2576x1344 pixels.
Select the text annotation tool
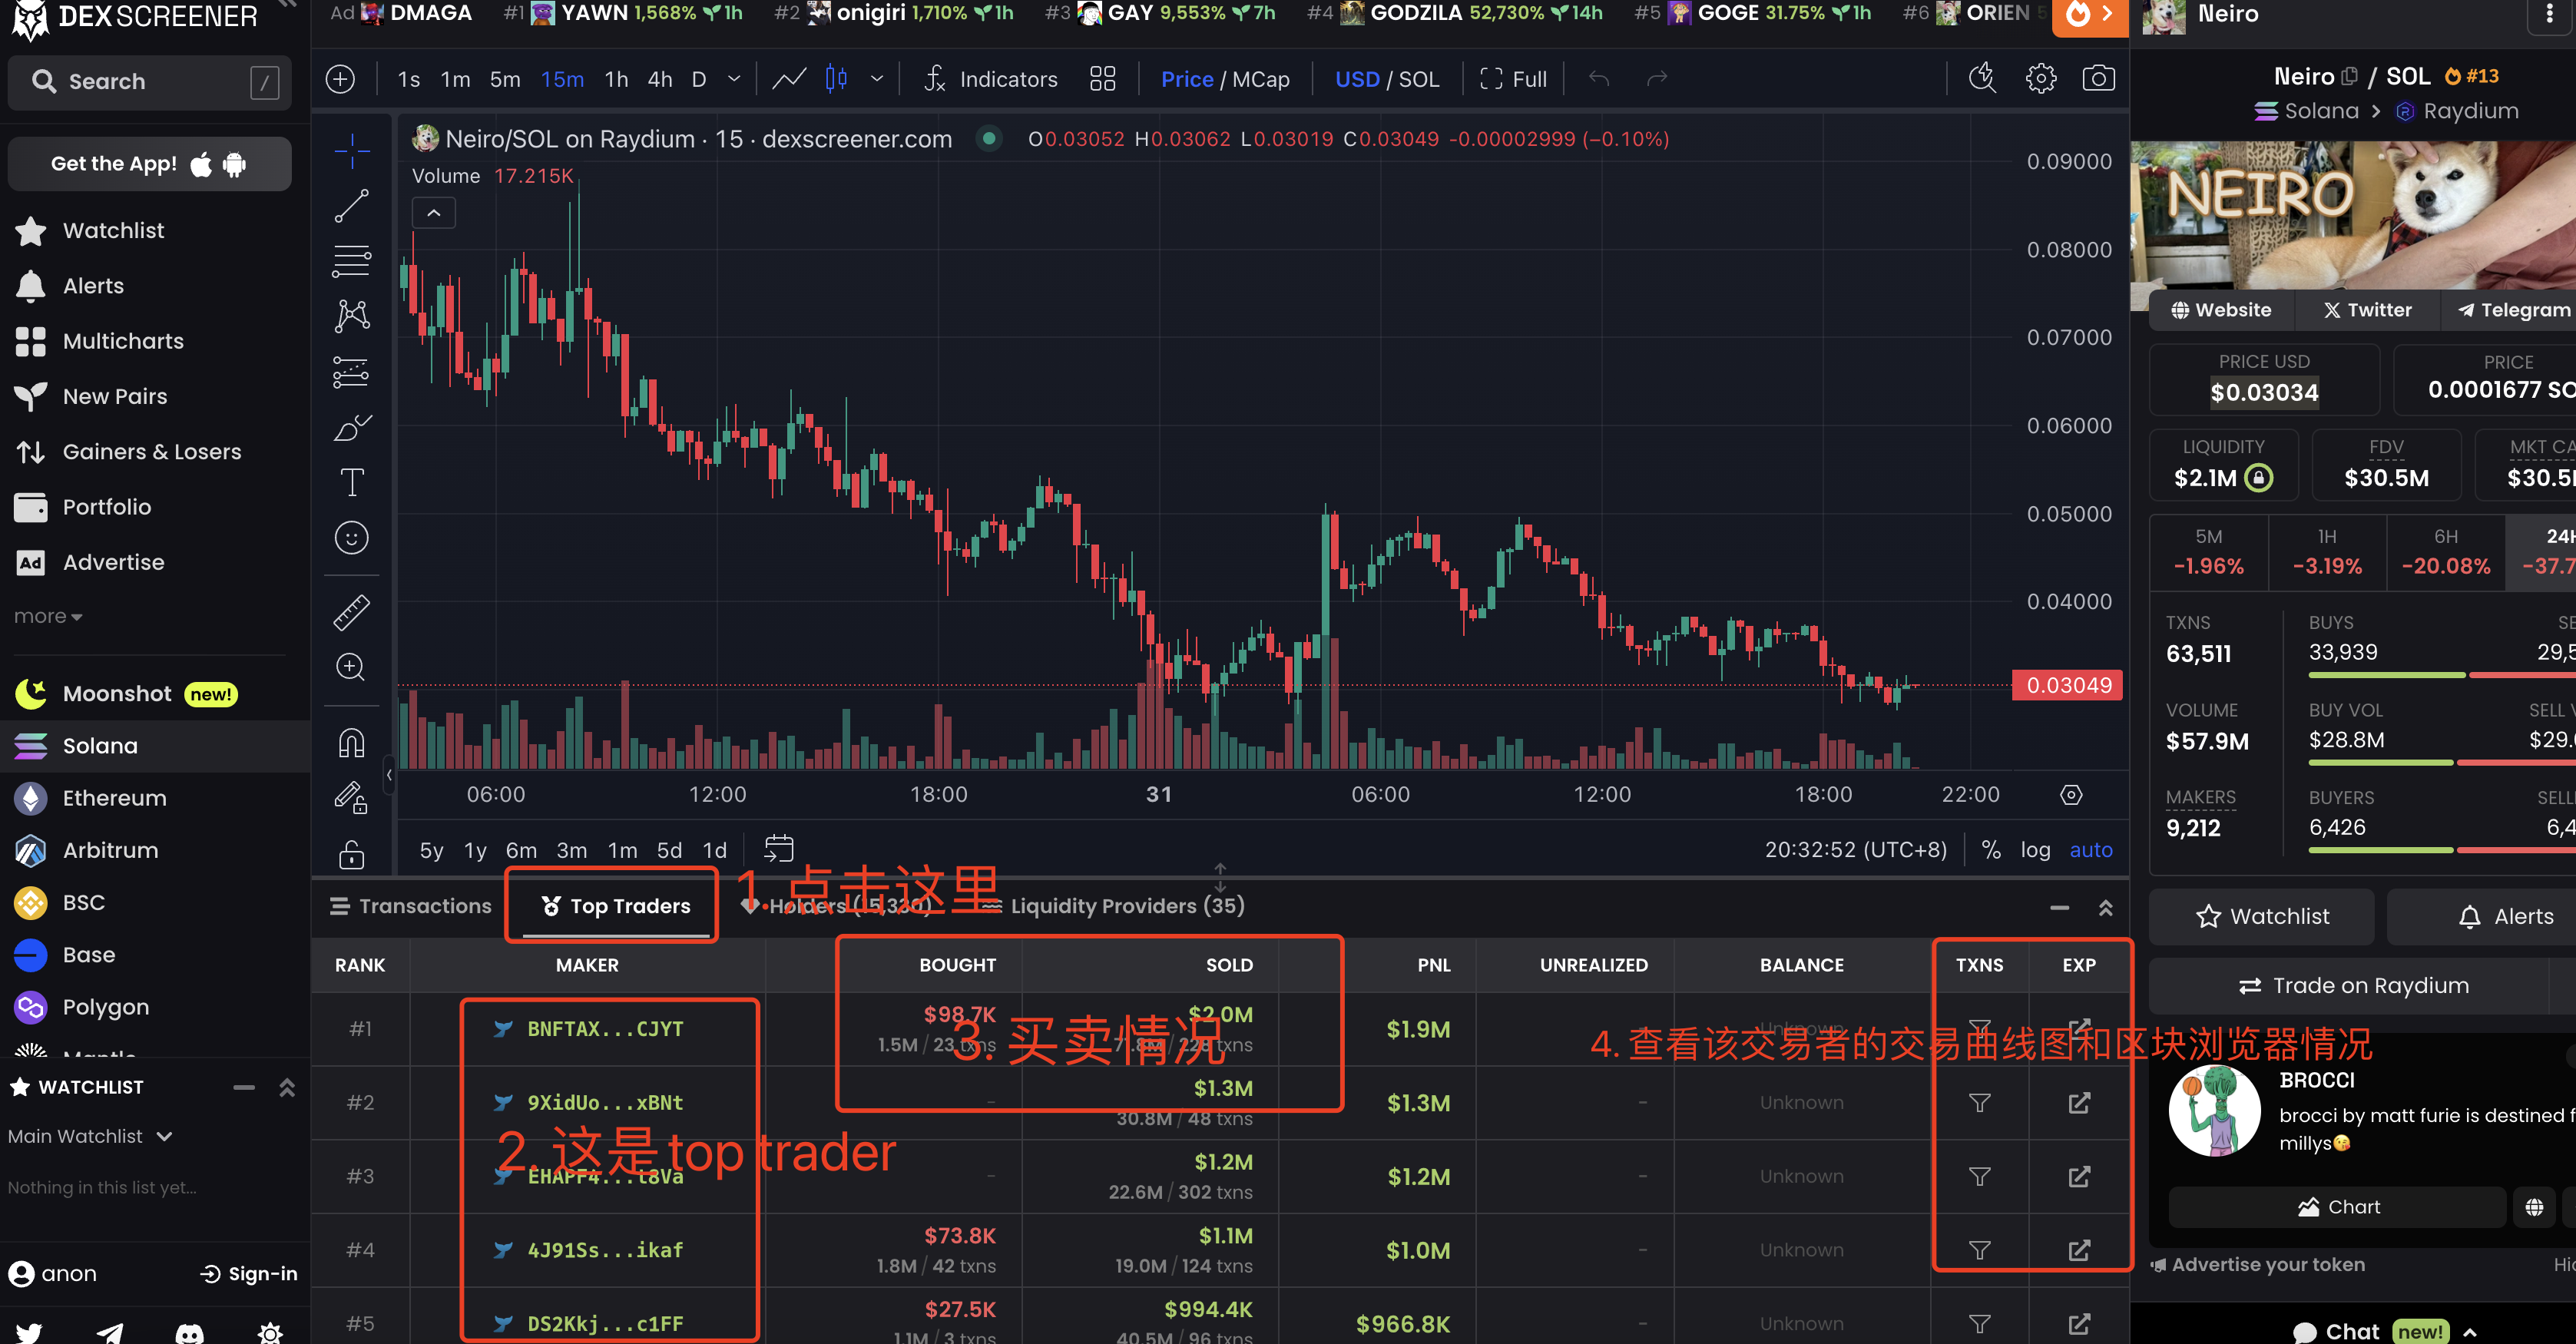351,483
